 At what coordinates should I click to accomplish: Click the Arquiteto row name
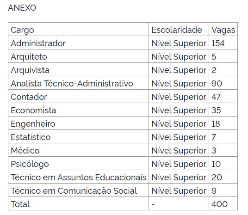(29, 57)
